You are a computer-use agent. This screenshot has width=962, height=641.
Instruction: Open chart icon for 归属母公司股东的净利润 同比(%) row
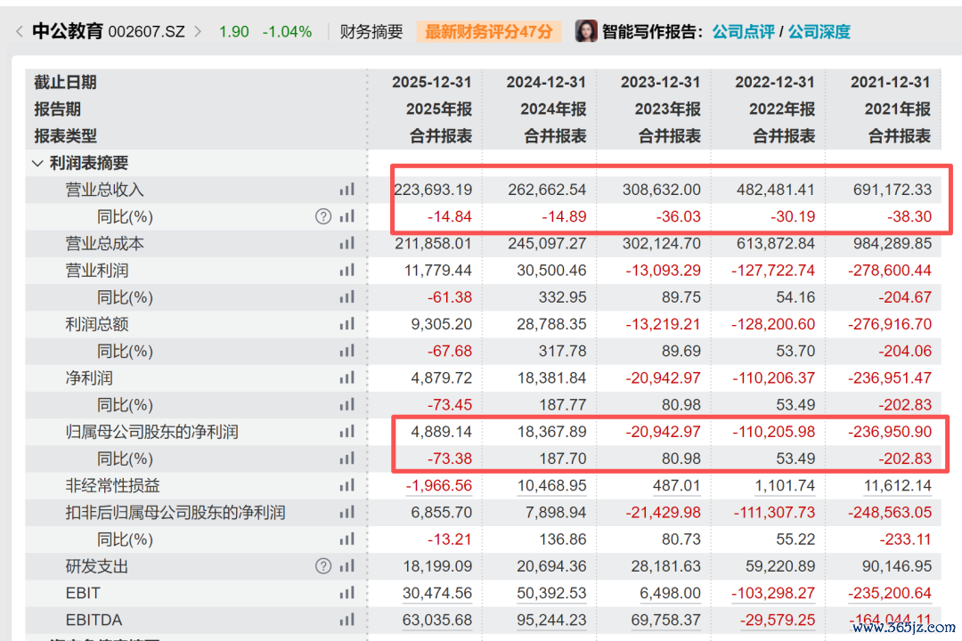coord(347,458)
